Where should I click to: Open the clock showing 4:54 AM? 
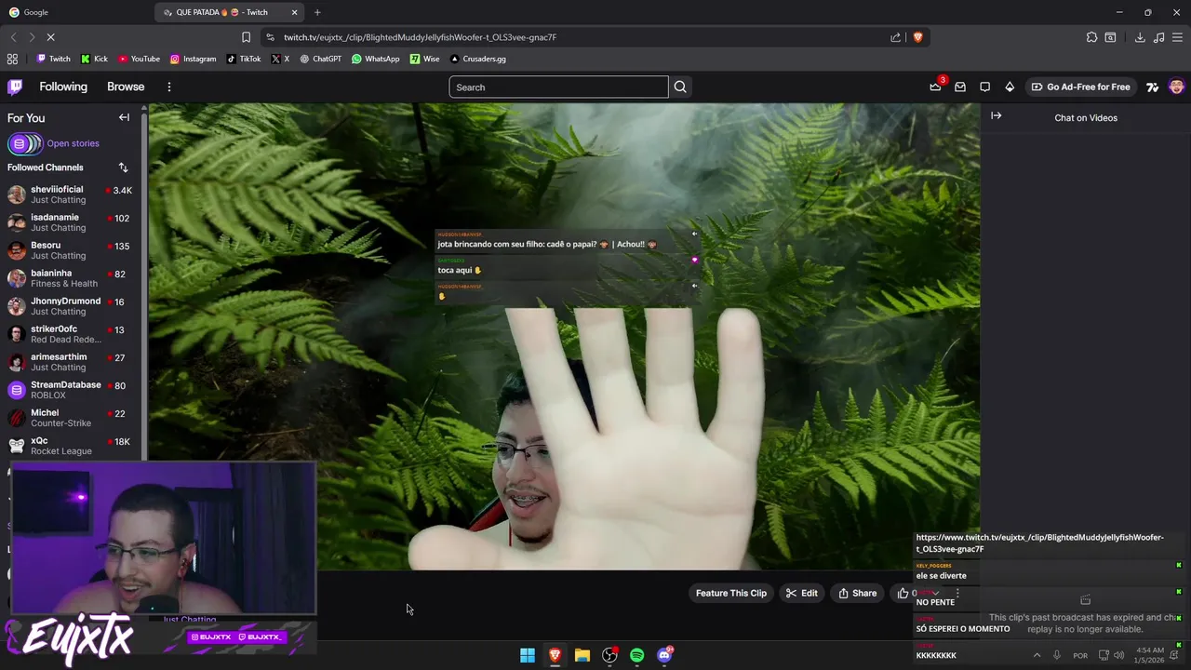click(1150, 655)
